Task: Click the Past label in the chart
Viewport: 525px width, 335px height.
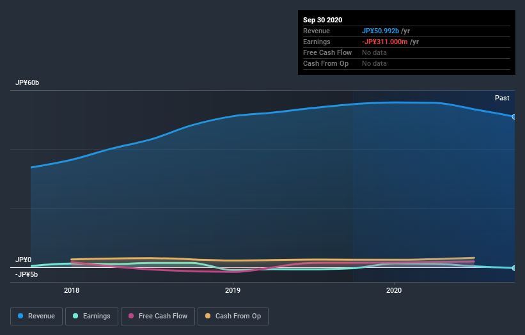Action: click(x=502, y=98)
